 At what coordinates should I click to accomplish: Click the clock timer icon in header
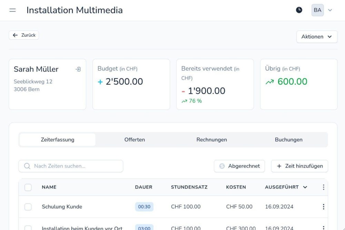coord(299,10)
